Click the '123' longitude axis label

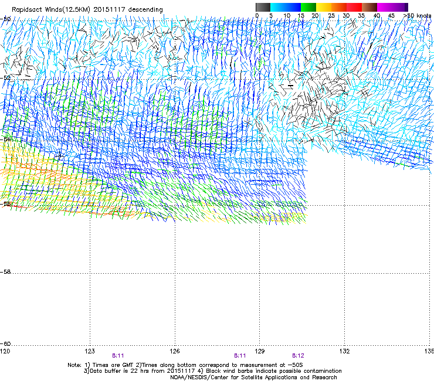pyautogui.click(x=90, y=351)
